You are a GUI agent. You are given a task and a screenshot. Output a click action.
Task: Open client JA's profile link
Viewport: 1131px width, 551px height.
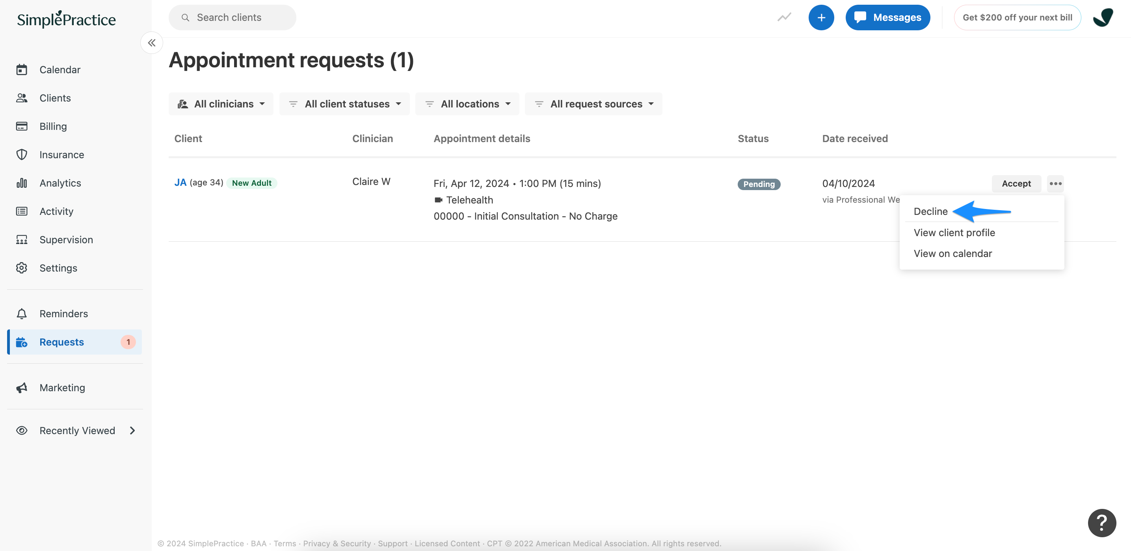click(x=180, y=182)
